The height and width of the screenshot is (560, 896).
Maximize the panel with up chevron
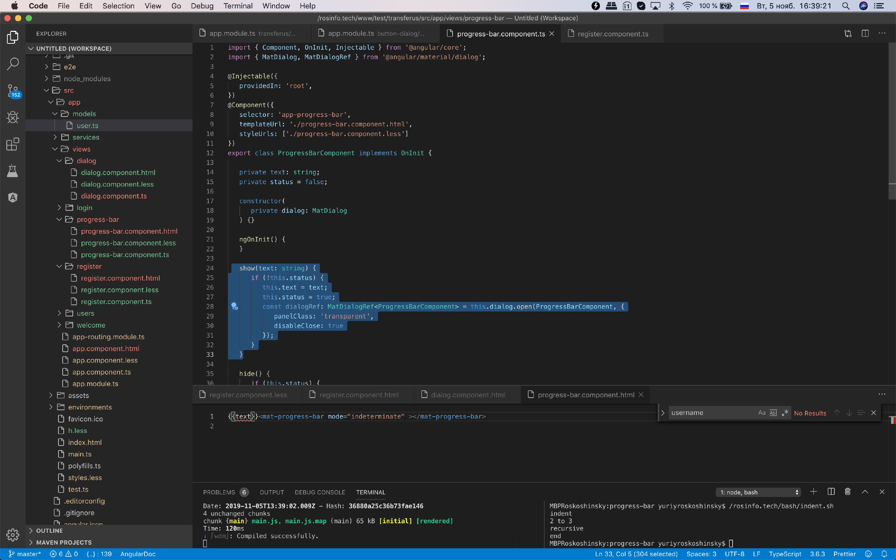coord(865,492)
